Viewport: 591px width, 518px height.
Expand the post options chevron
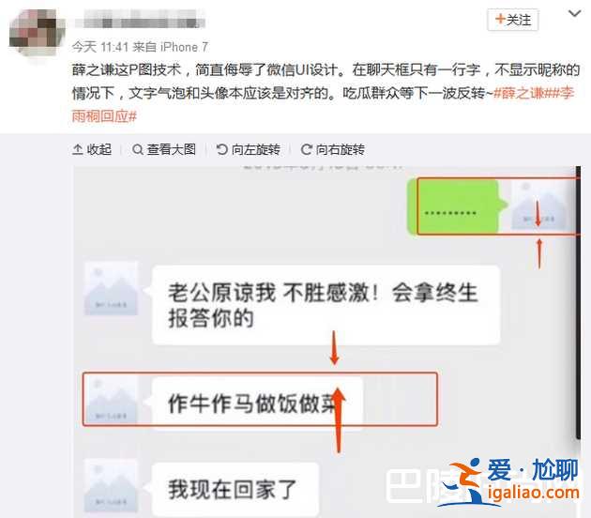point(574,14)
